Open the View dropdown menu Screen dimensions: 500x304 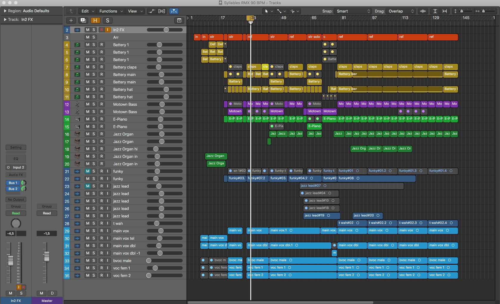pos(136,11)
